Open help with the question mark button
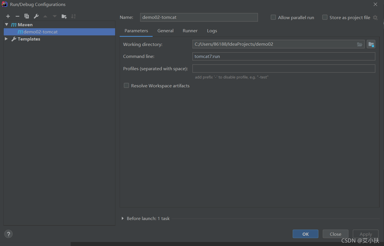The height and width of the screenshot is (246, 384). tap(8, 234)
